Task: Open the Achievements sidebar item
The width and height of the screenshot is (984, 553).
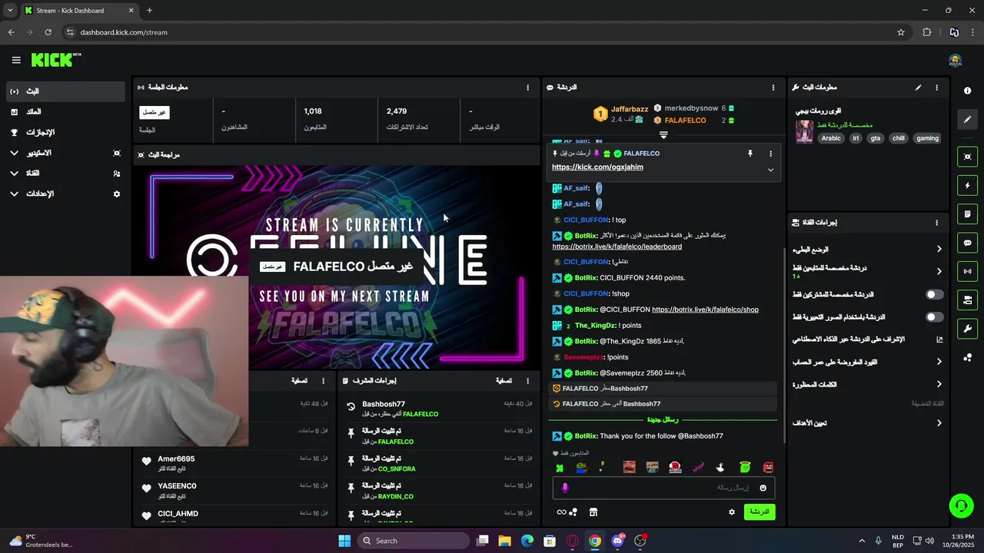Action: tap(65, 132)
